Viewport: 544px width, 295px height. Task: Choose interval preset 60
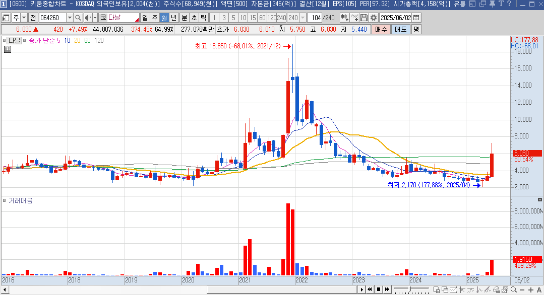pos(262,18)
